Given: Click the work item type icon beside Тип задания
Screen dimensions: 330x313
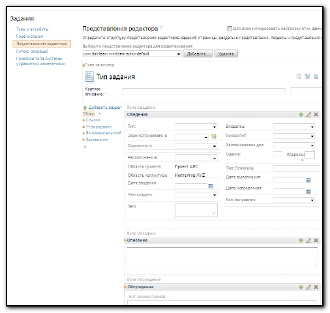Looking at the screenshot, I should pyautogui.click(x=89, y=76).
